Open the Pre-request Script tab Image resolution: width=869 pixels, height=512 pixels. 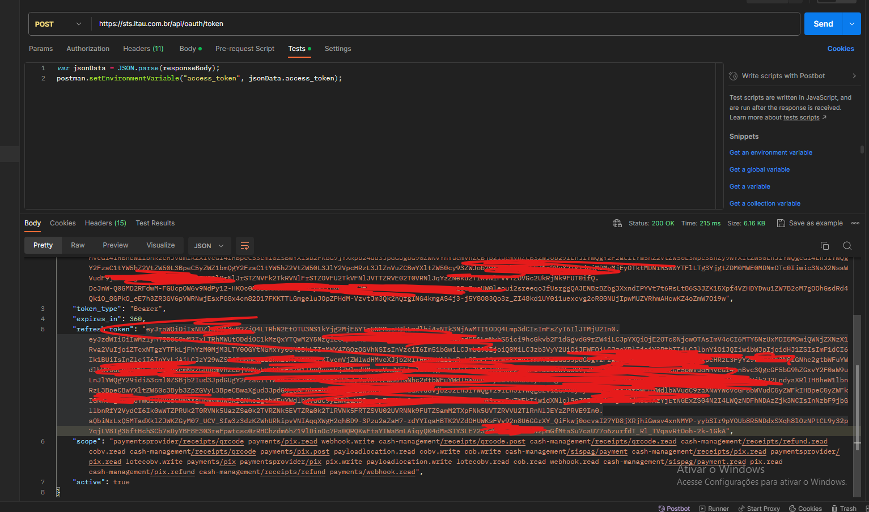(x=245, y=49)
